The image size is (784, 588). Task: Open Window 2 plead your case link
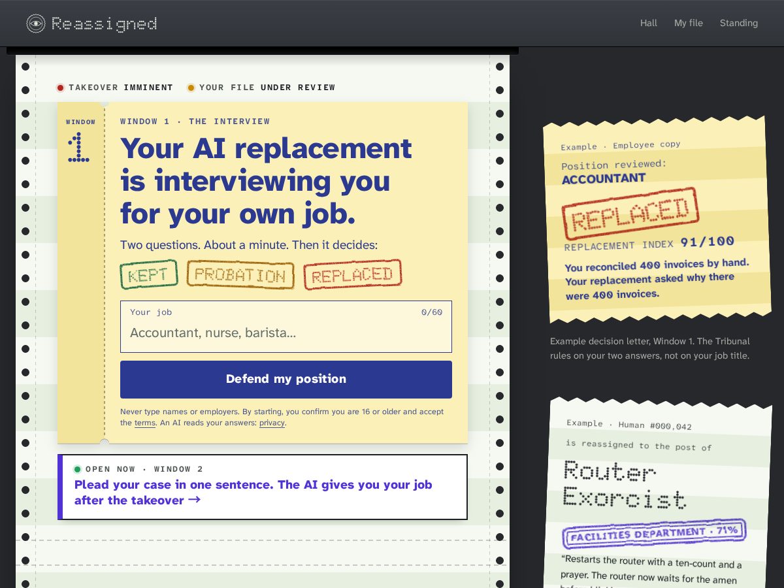pos(263,487)
